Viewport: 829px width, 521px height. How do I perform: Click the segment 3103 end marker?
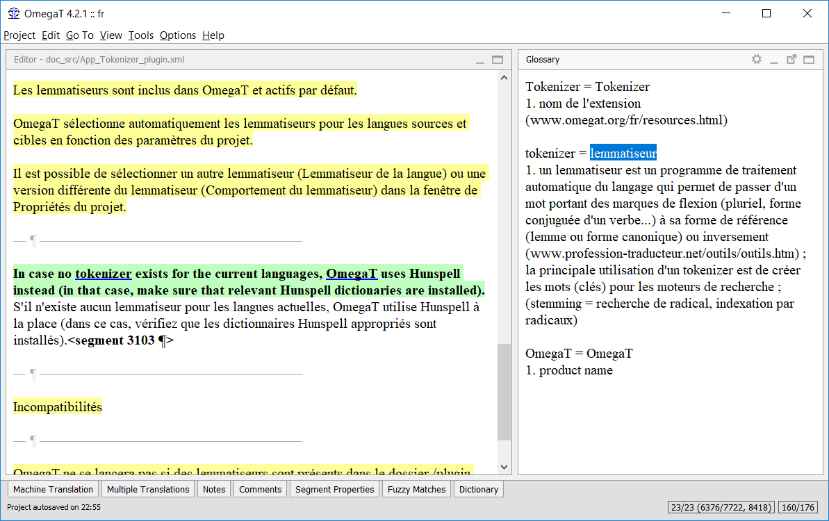(120, 340)
